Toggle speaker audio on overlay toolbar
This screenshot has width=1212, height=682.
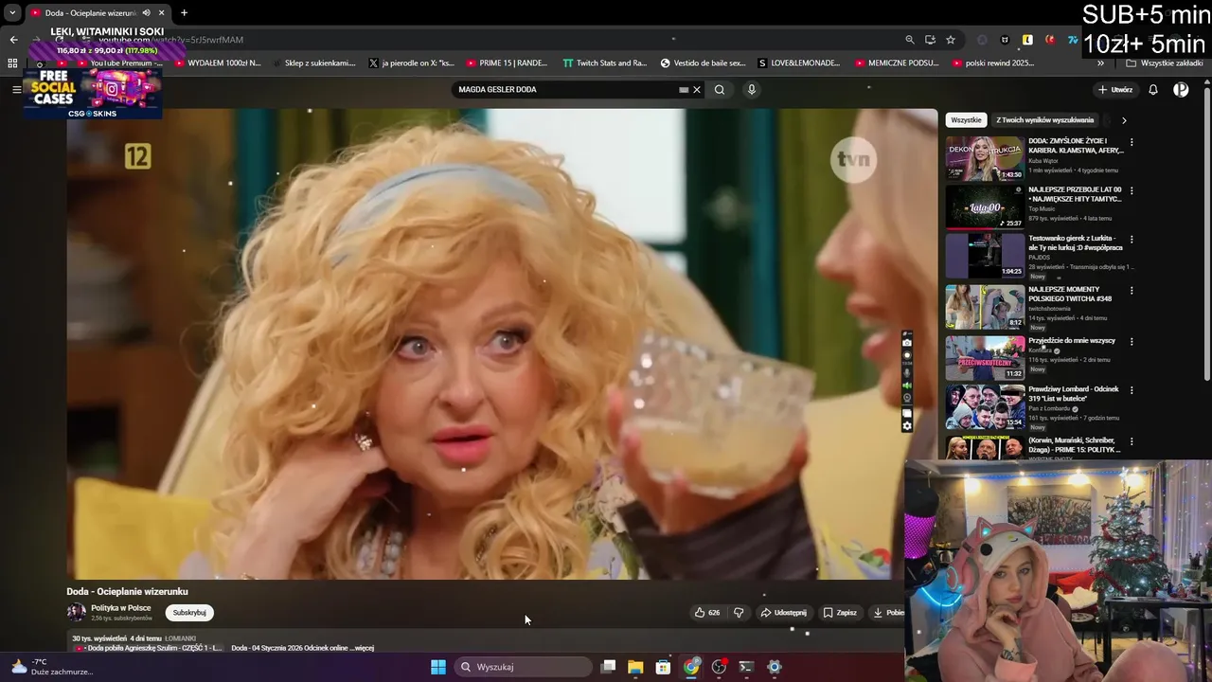tap(907, 386)
